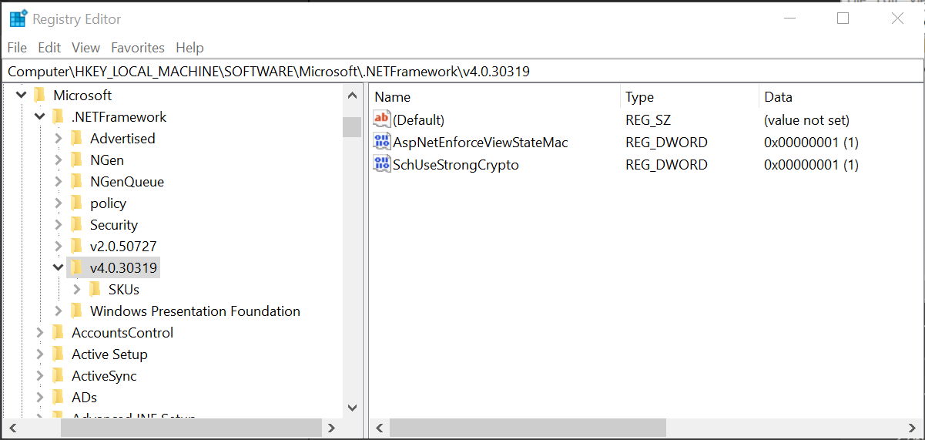Click tree pane vertical scrollbar thumb
This screenshot has width=925, height=440.
point(352,126)
